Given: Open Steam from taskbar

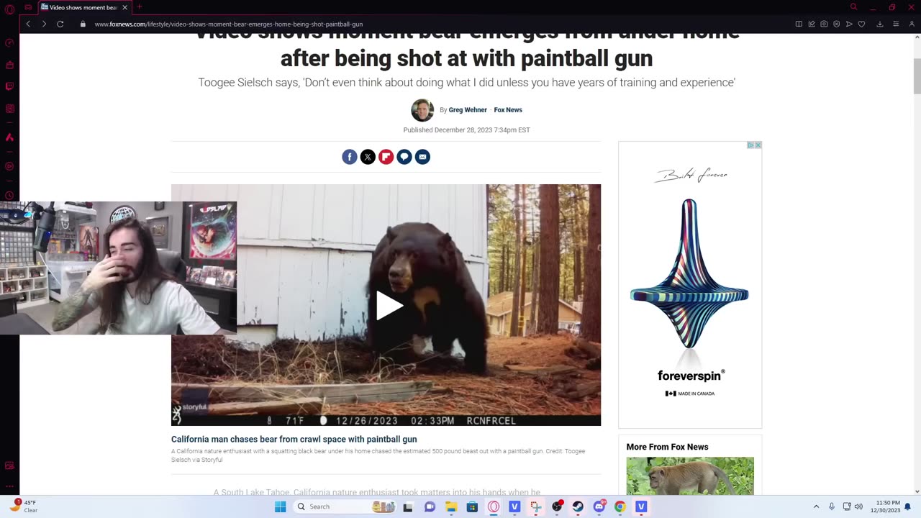Looking at the screenshot, I should coord(578,506).
